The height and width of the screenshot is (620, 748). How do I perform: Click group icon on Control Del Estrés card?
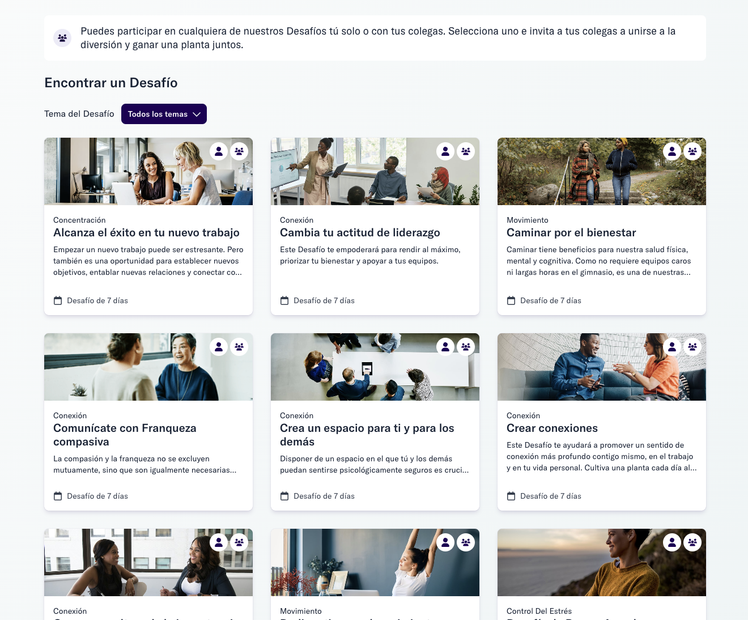692,542
